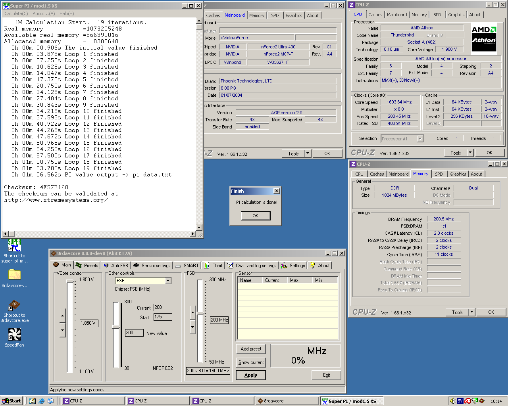Open Chart and log settings tab
Viewport: 508px width, 406px height.
(x=252, y=265)
